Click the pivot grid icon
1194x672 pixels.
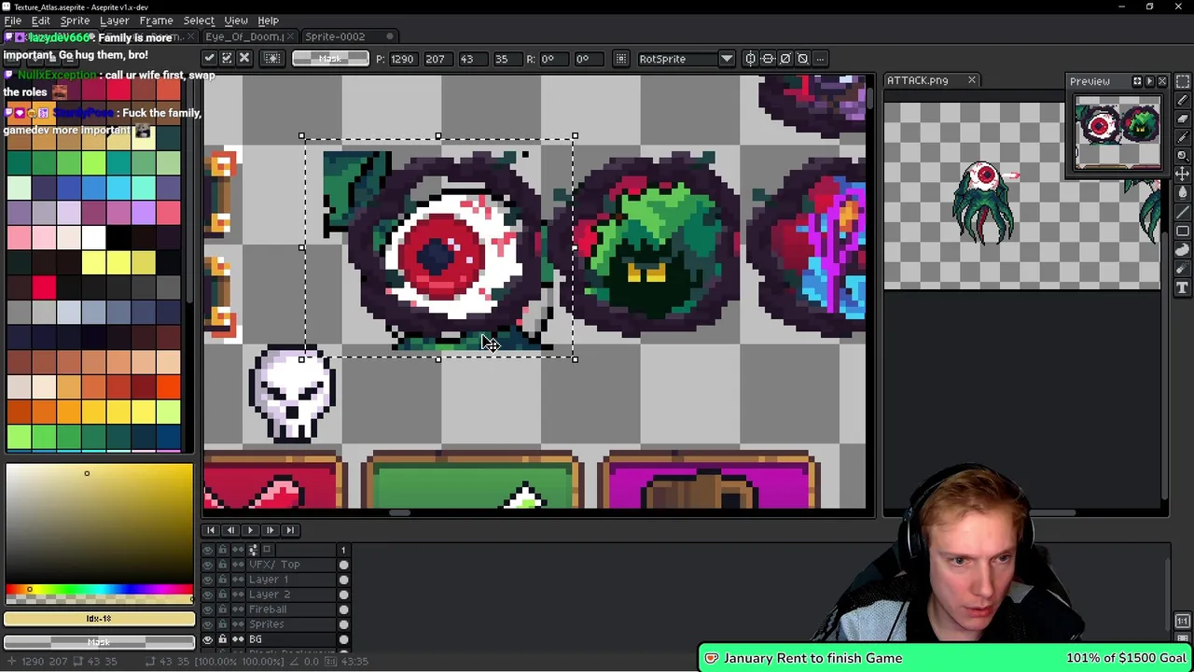(x=621, y=59)
